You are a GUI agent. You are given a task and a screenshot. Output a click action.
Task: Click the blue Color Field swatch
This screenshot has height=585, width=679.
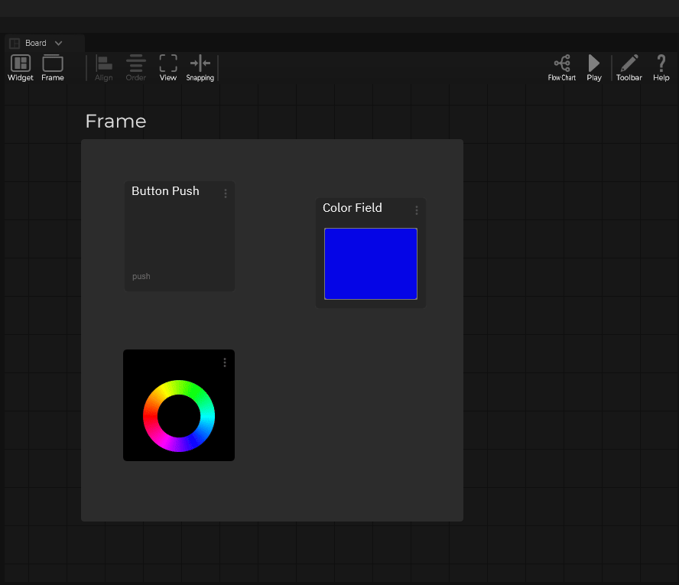371,264
